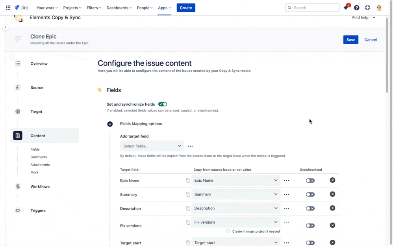Open more options for Epic Name row
The width and height of the screenshot is (393, 246).
(x=286, y=181)
